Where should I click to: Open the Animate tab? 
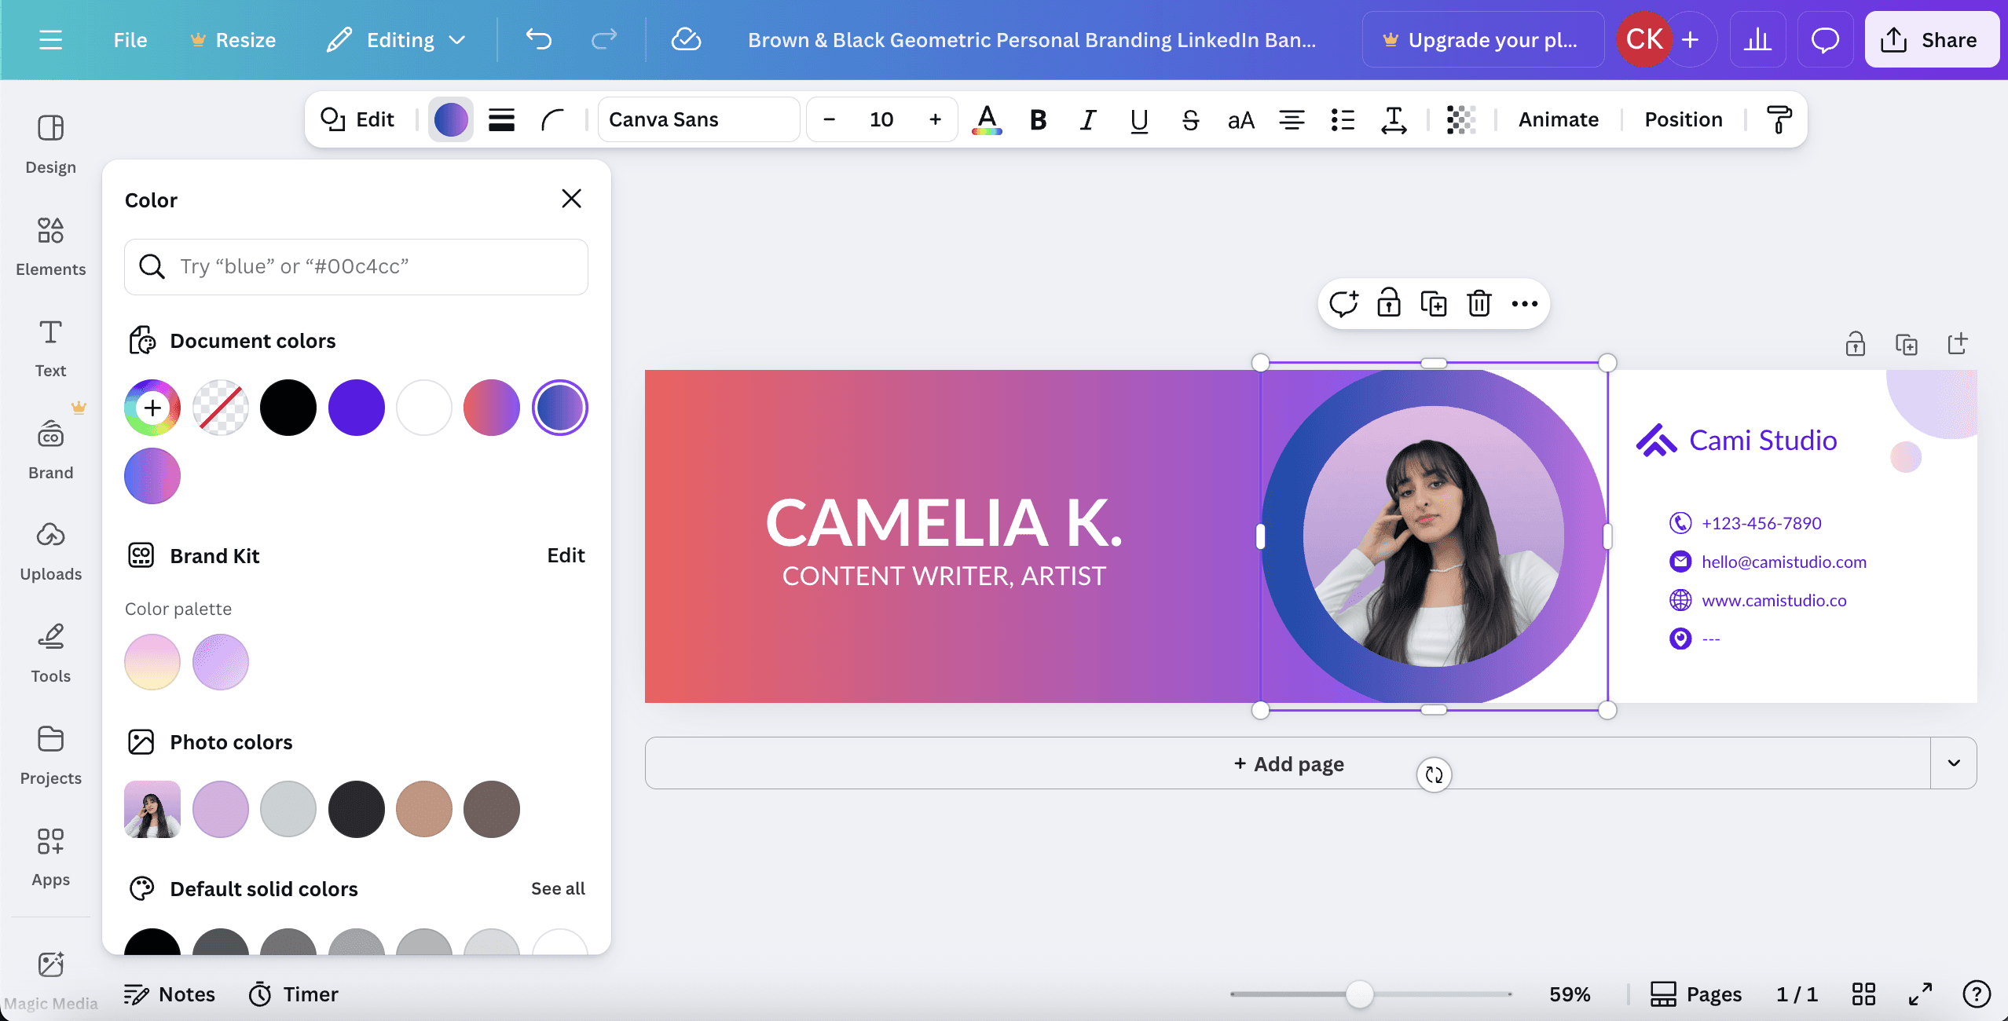point(1558,119)
